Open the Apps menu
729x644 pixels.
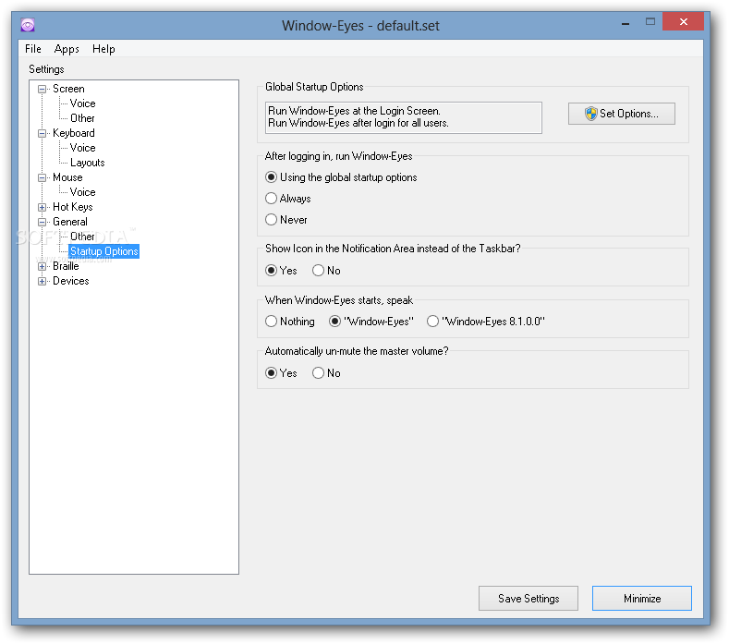(x=67, y=49)
